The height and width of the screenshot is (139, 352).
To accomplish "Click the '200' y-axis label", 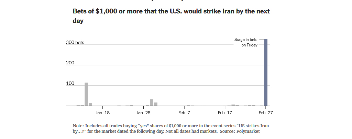I will pyautogui.click(x=70, y=63).
